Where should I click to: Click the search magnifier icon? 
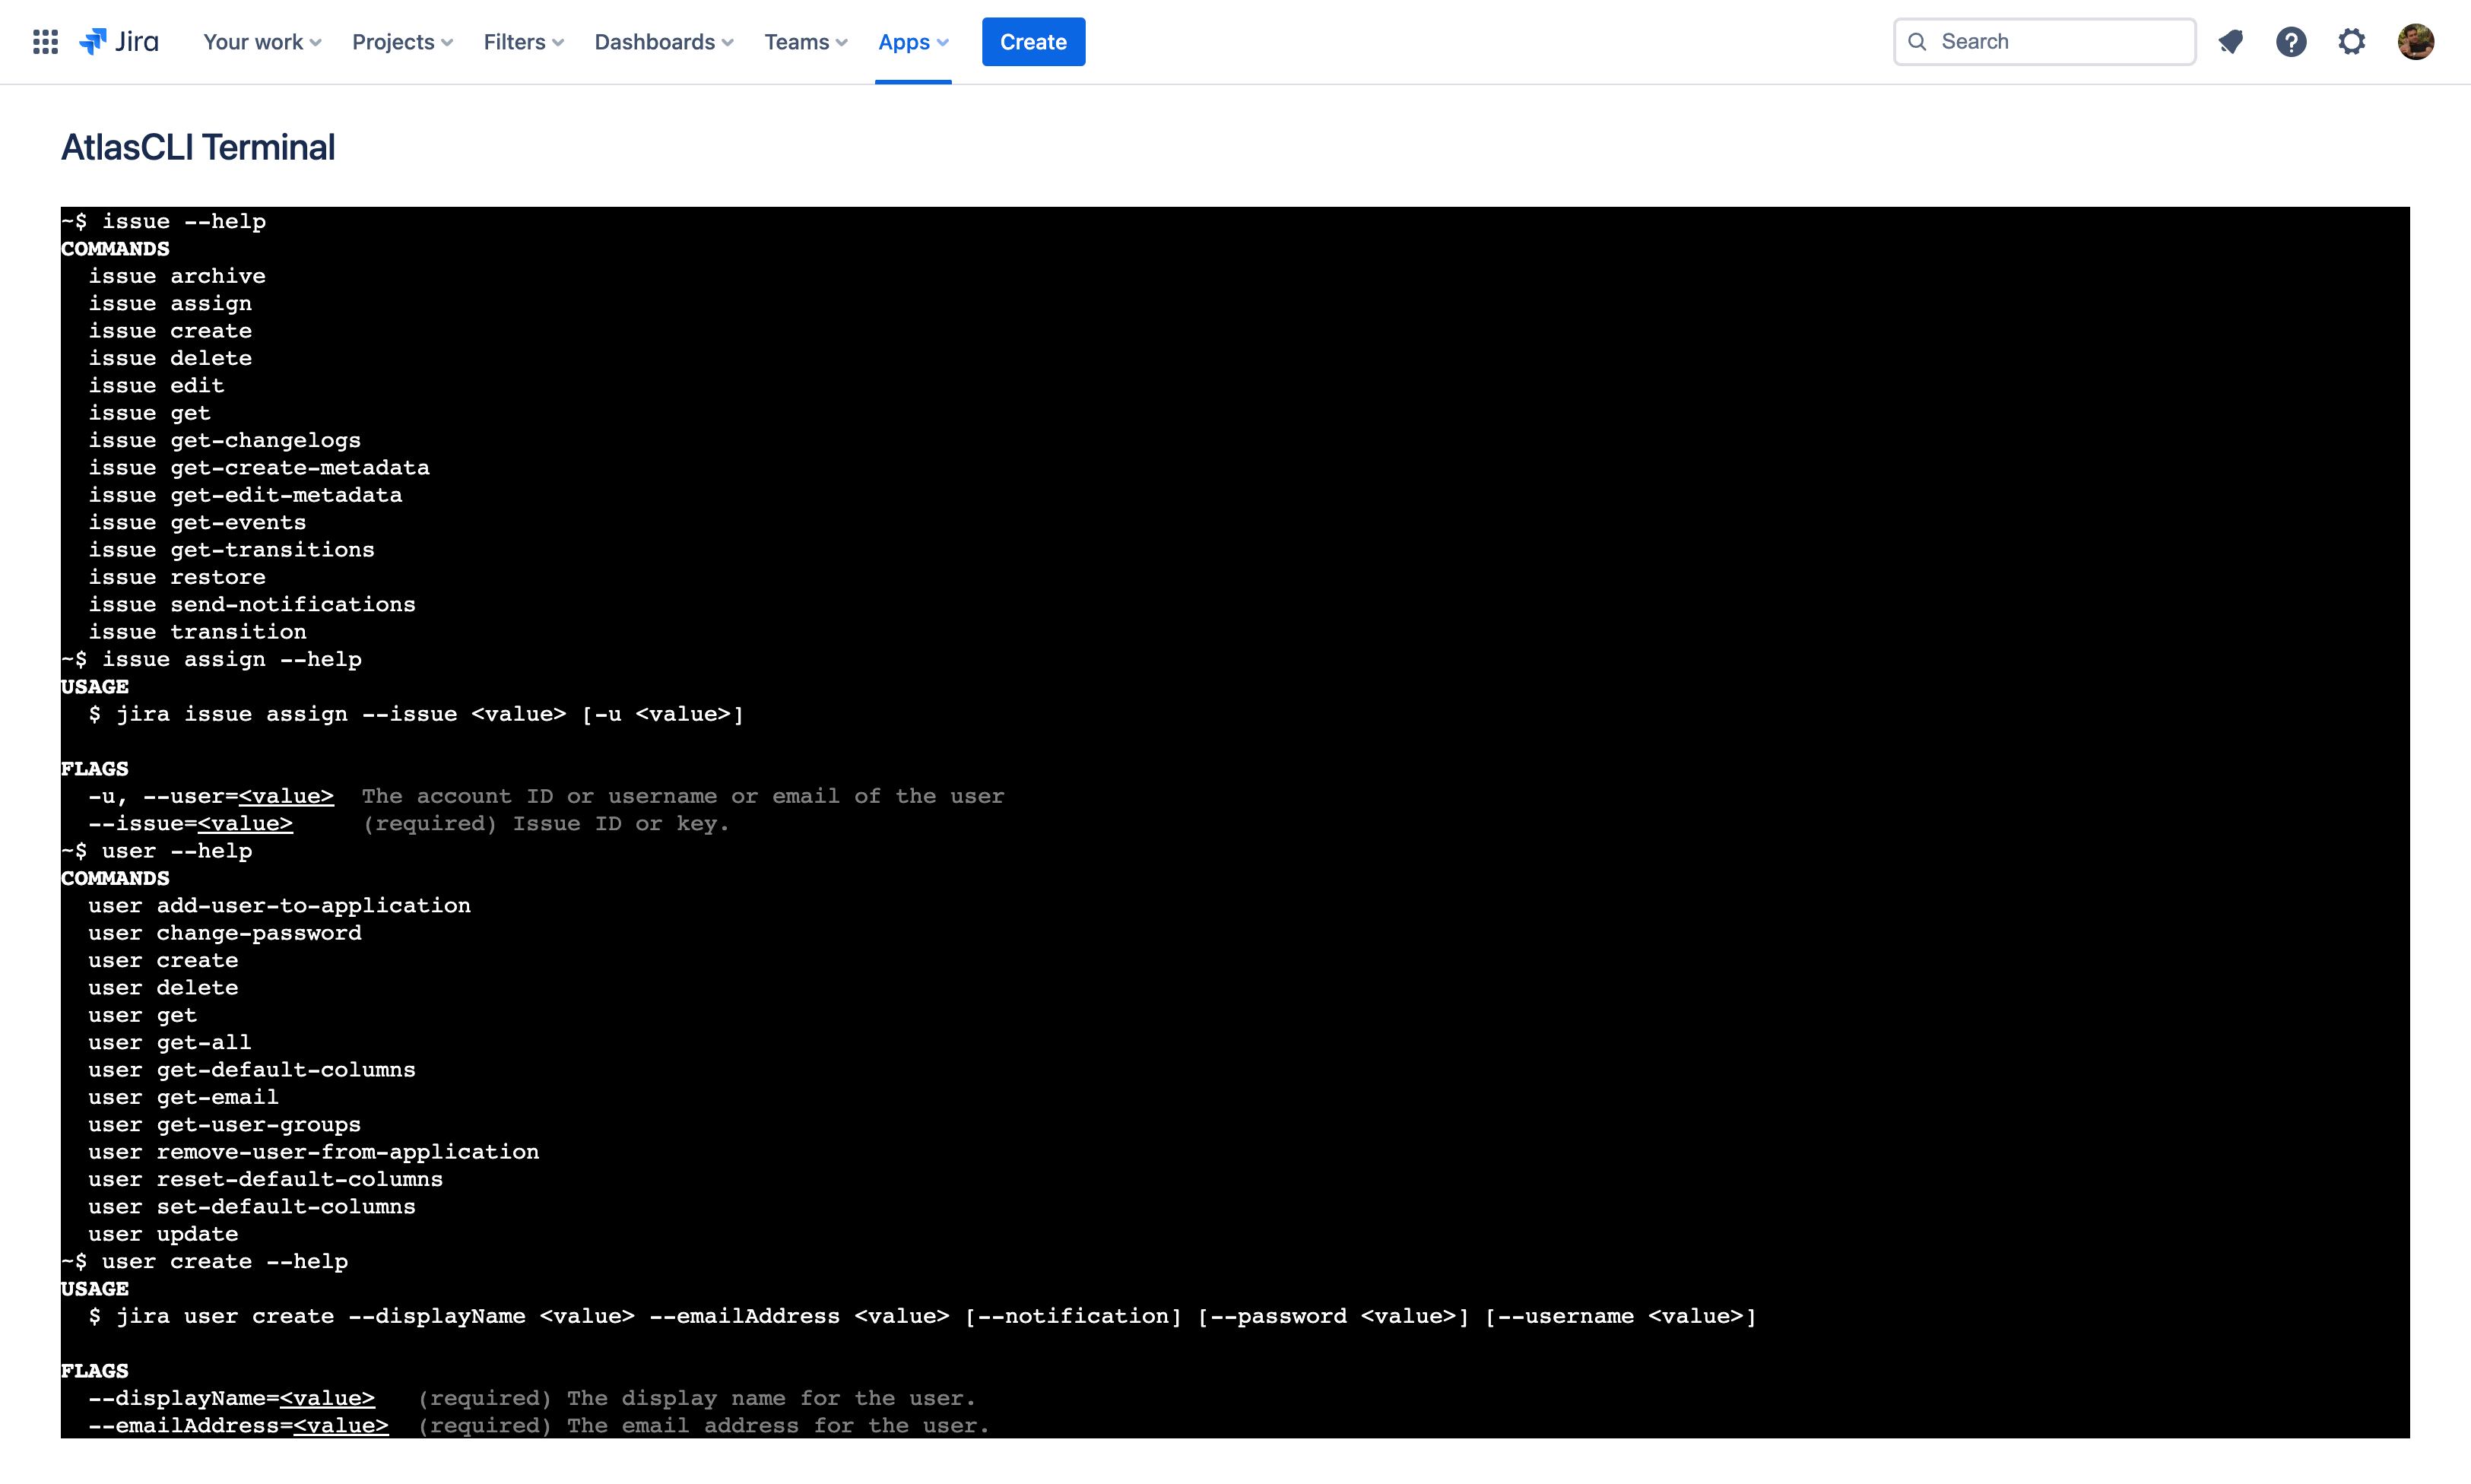pos(1918,41)
